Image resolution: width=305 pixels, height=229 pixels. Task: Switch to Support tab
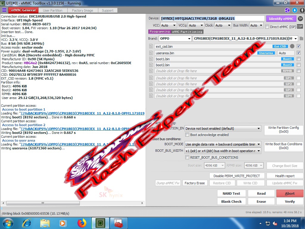(x=108, y=10)
